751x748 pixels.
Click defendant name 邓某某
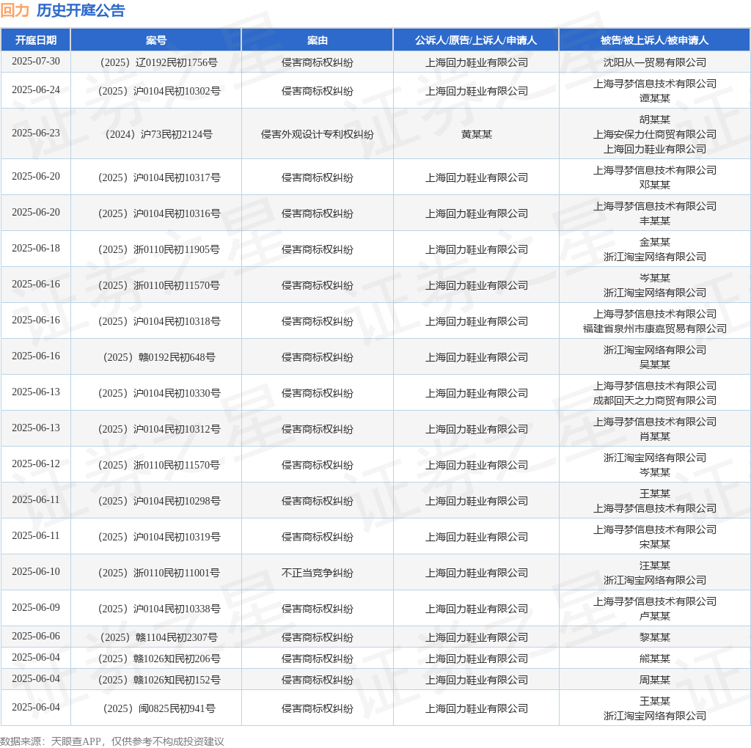[655, 185]
